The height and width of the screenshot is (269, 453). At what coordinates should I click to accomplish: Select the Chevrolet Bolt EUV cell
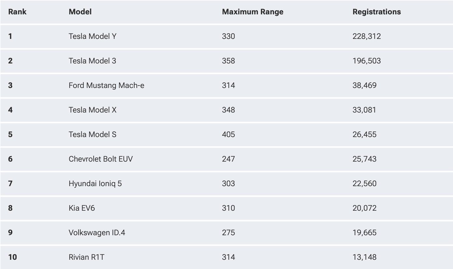101,159
